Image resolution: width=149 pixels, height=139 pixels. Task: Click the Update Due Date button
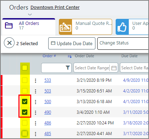[x=72, y=43]
